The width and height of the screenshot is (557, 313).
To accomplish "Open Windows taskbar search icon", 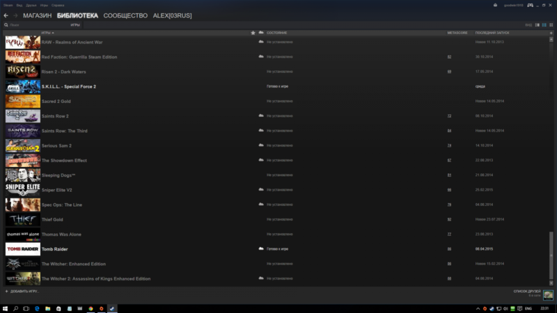I will tap(15, 308).
